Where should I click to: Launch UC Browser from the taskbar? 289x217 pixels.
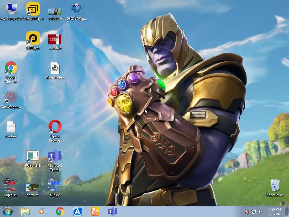(95, 211)
